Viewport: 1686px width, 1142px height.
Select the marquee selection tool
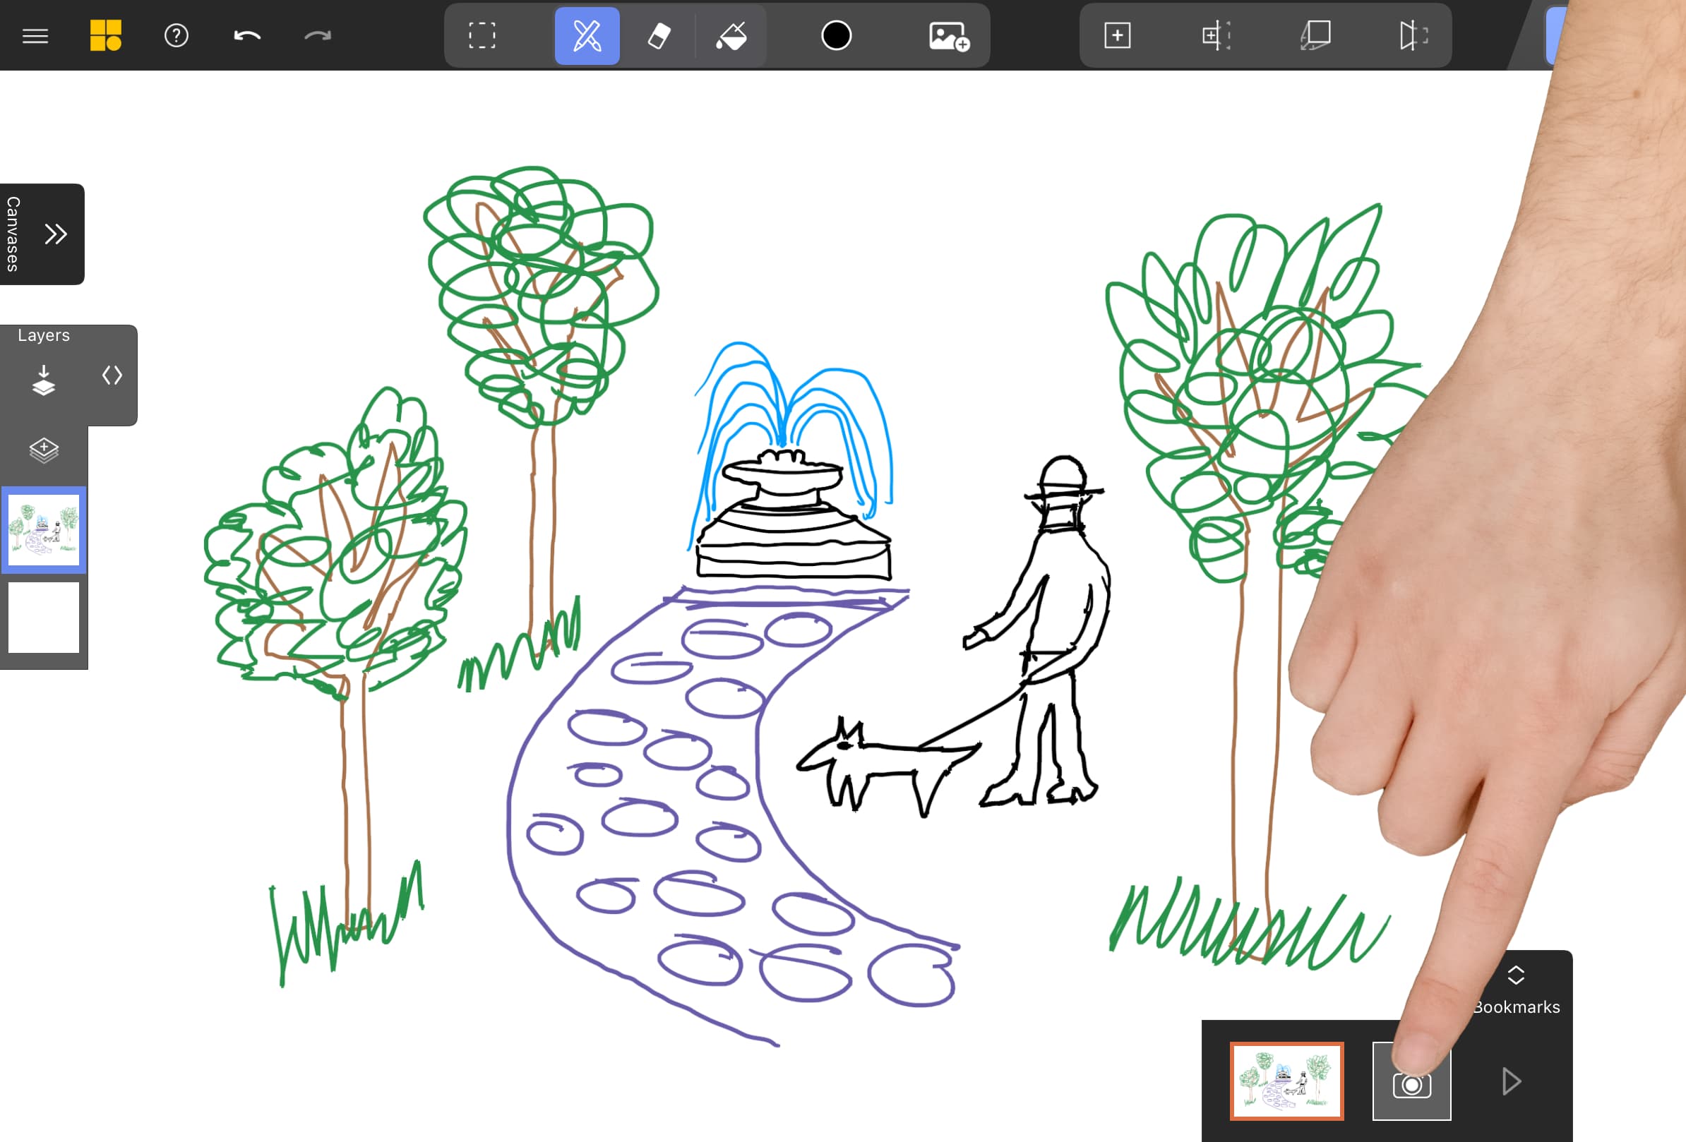click(482, 35)
